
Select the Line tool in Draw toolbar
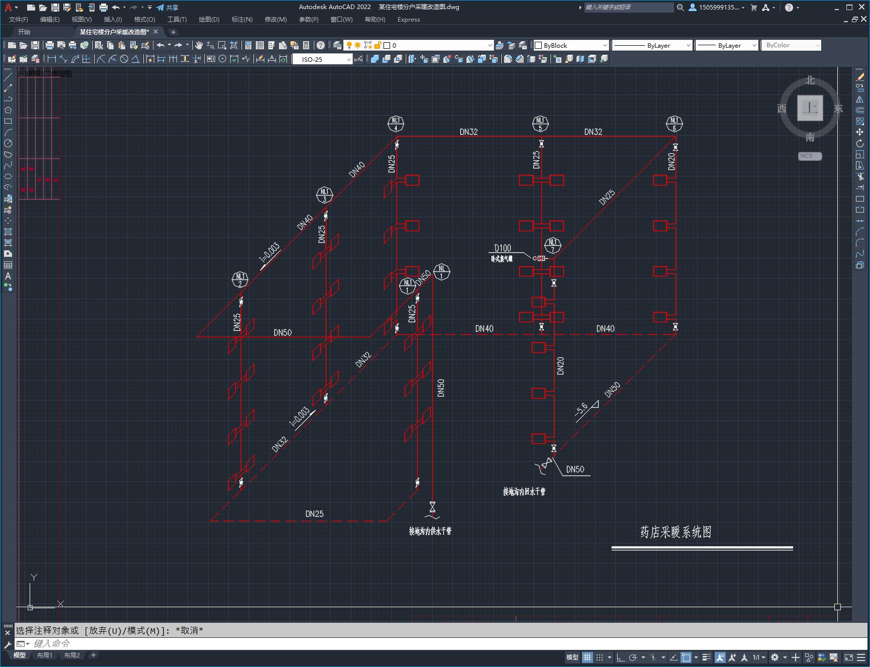[8, 77]
